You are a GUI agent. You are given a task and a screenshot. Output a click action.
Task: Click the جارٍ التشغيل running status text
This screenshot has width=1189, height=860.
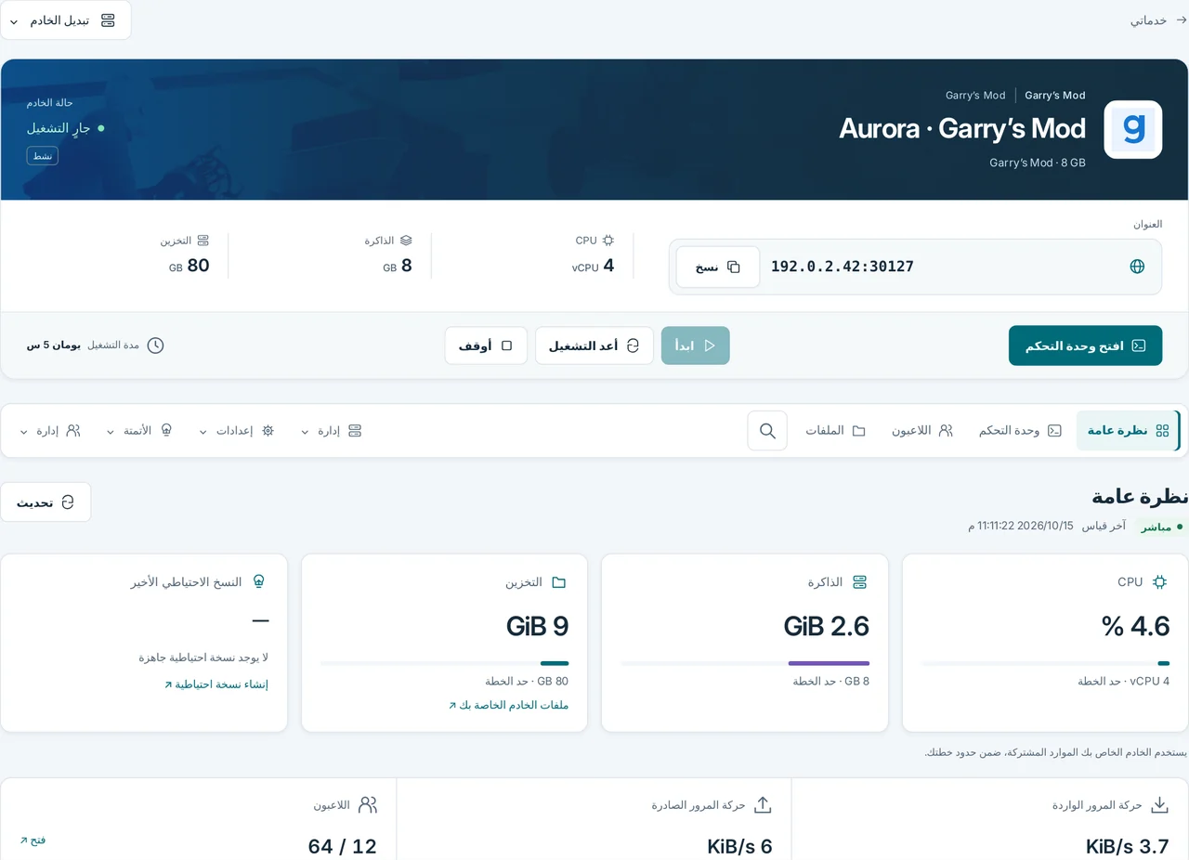click(59, 128)
